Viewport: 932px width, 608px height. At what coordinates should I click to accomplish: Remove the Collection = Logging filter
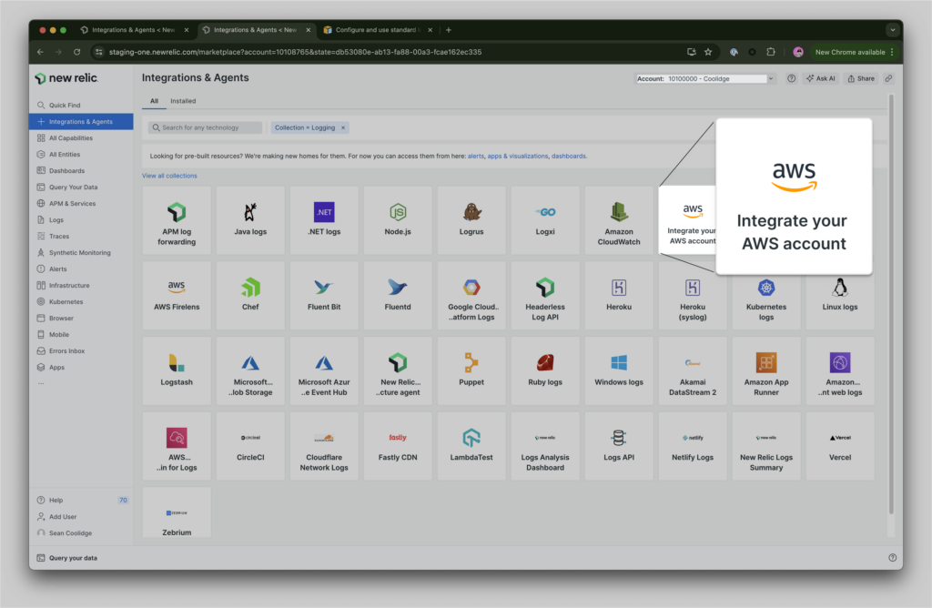point(343,127)
